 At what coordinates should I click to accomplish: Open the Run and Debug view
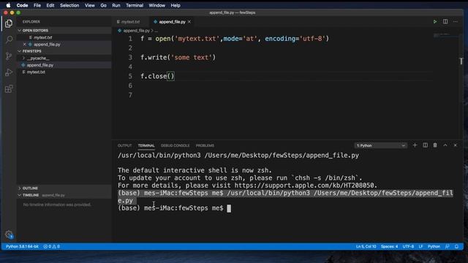9,72
